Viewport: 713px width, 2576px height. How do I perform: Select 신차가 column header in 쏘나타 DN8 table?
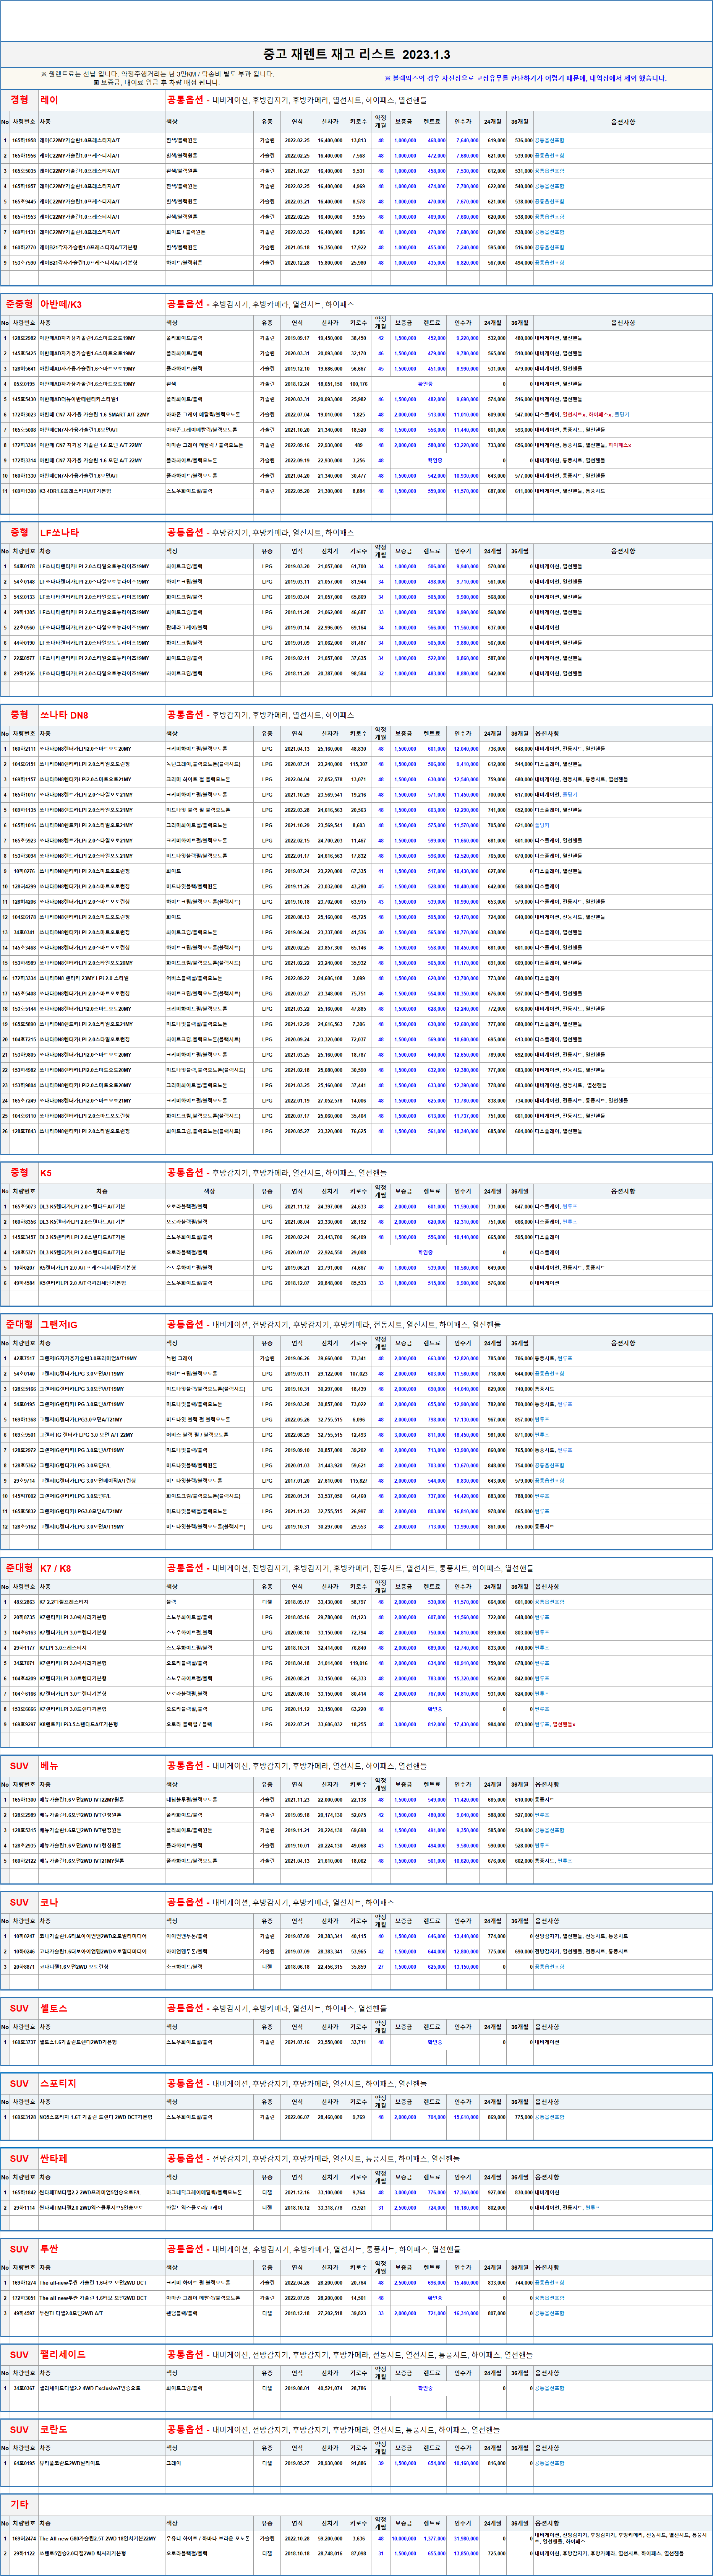tap(329, 734)
